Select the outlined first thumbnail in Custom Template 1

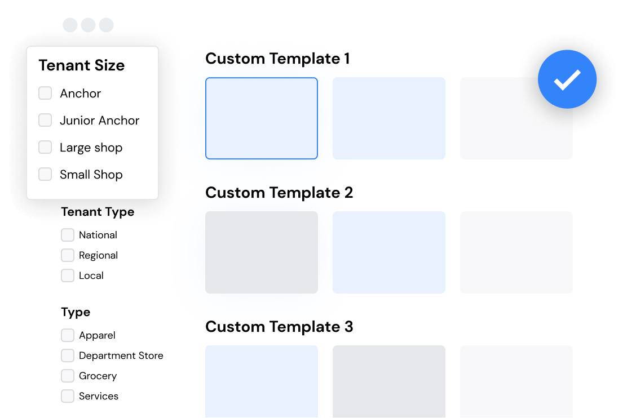pyautogui.click(x=262, y=118)
